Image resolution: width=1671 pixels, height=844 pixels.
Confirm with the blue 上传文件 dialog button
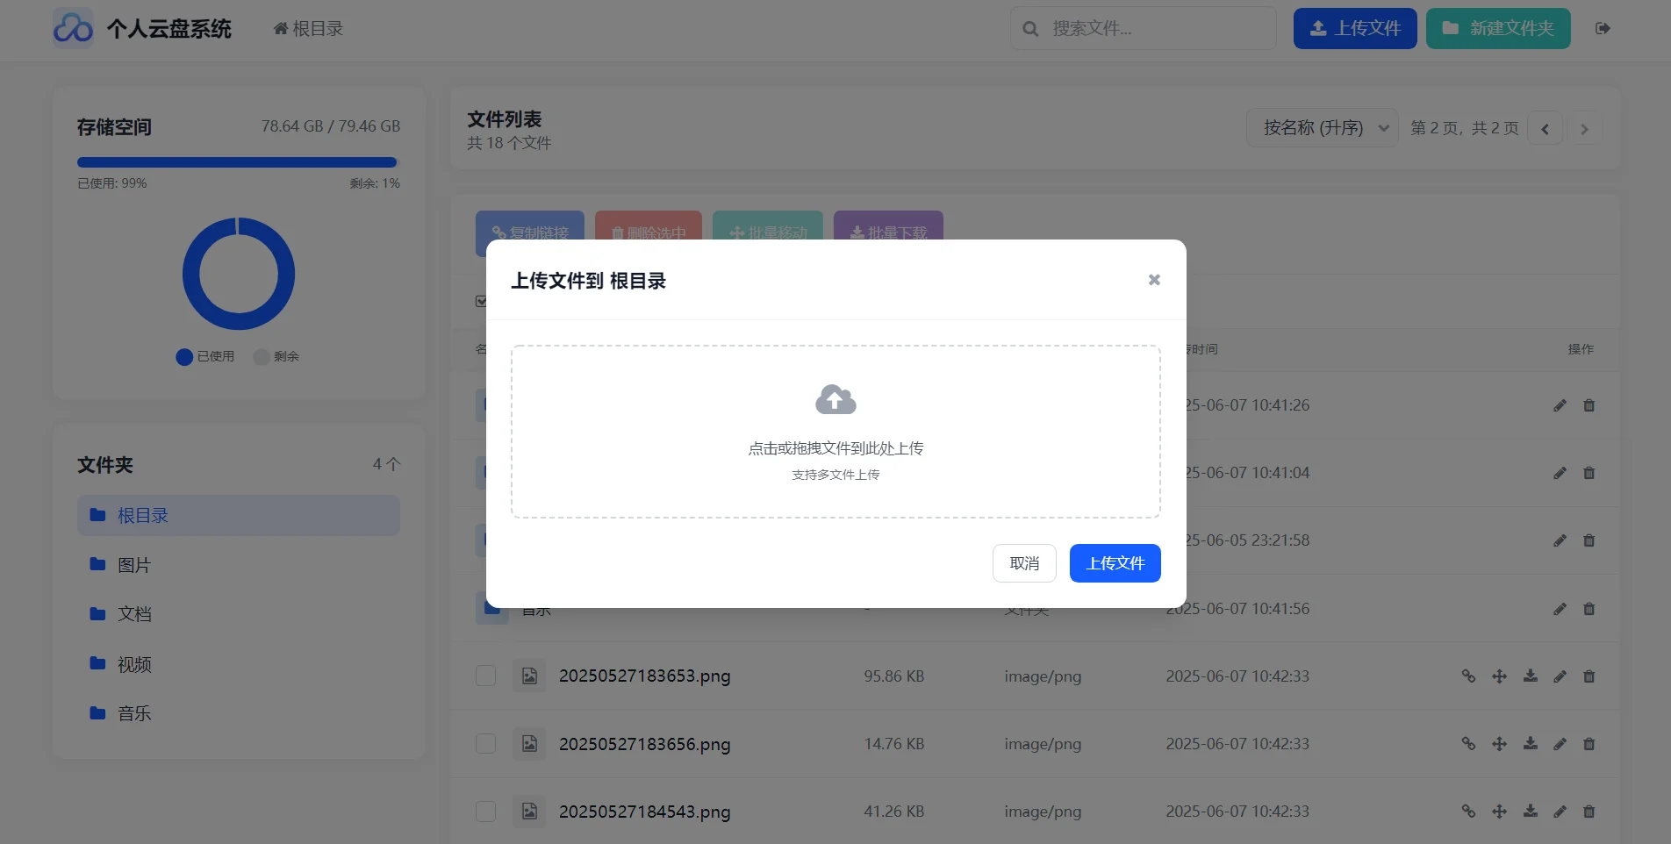point(1115,563)
